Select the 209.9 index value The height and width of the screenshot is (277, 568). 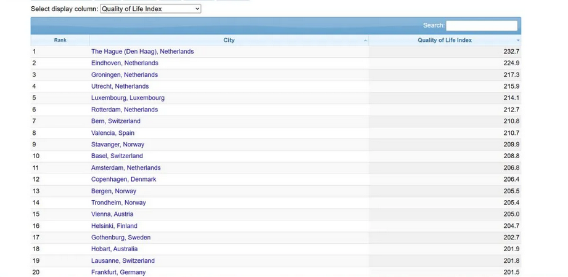coord(511,144)
